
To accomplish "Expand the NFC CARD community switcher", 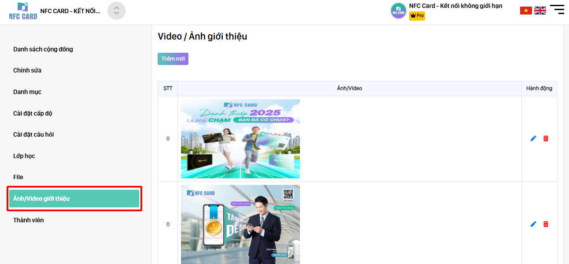I will pyautogui.click(x=116, y=11).
